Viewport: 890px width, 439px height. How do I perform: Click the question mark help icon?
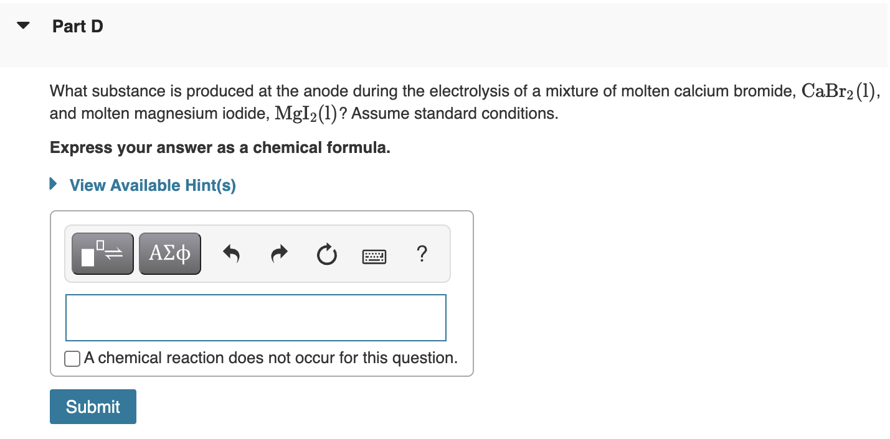(x=422, y=254)
